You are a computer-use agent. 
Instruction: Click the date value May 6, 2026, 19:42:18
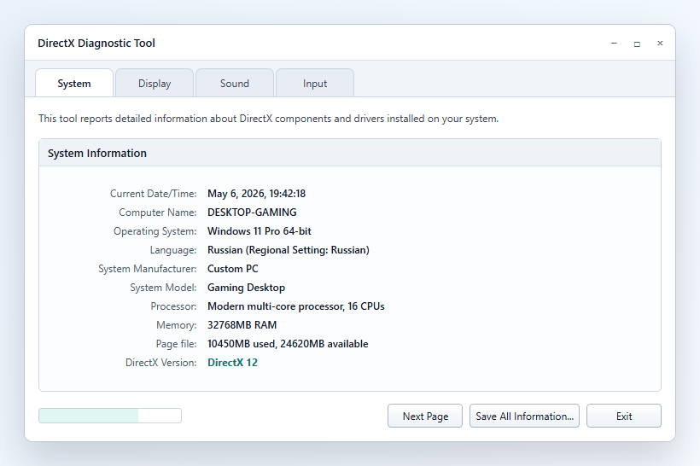pos(256,194)
